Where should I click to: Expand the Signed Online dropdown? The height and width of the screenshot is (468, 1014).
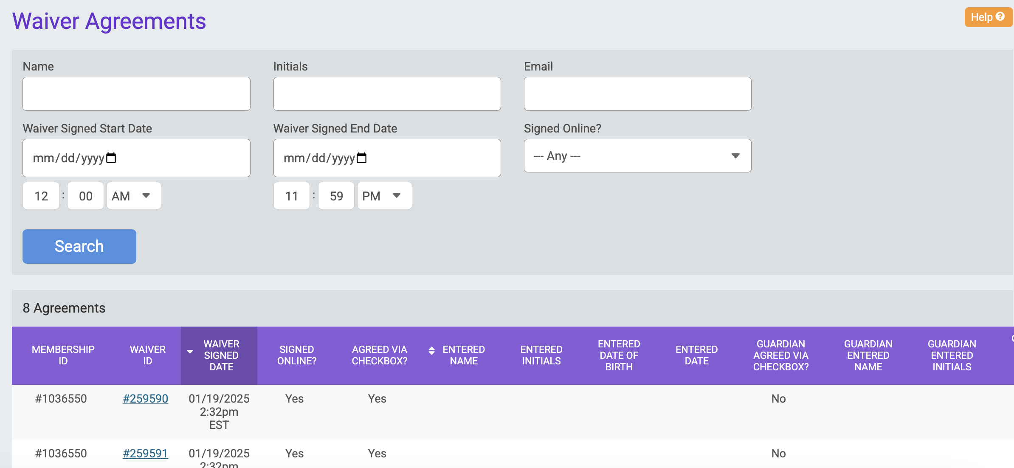pyautogui.click(x=637, y=156)
